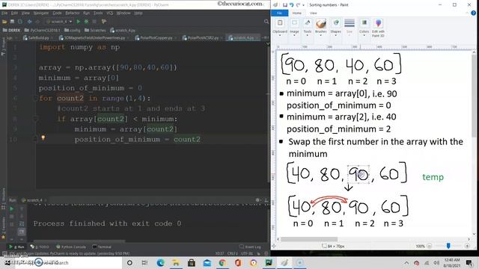Open the Terminal tool window

(x=102, y=247)
